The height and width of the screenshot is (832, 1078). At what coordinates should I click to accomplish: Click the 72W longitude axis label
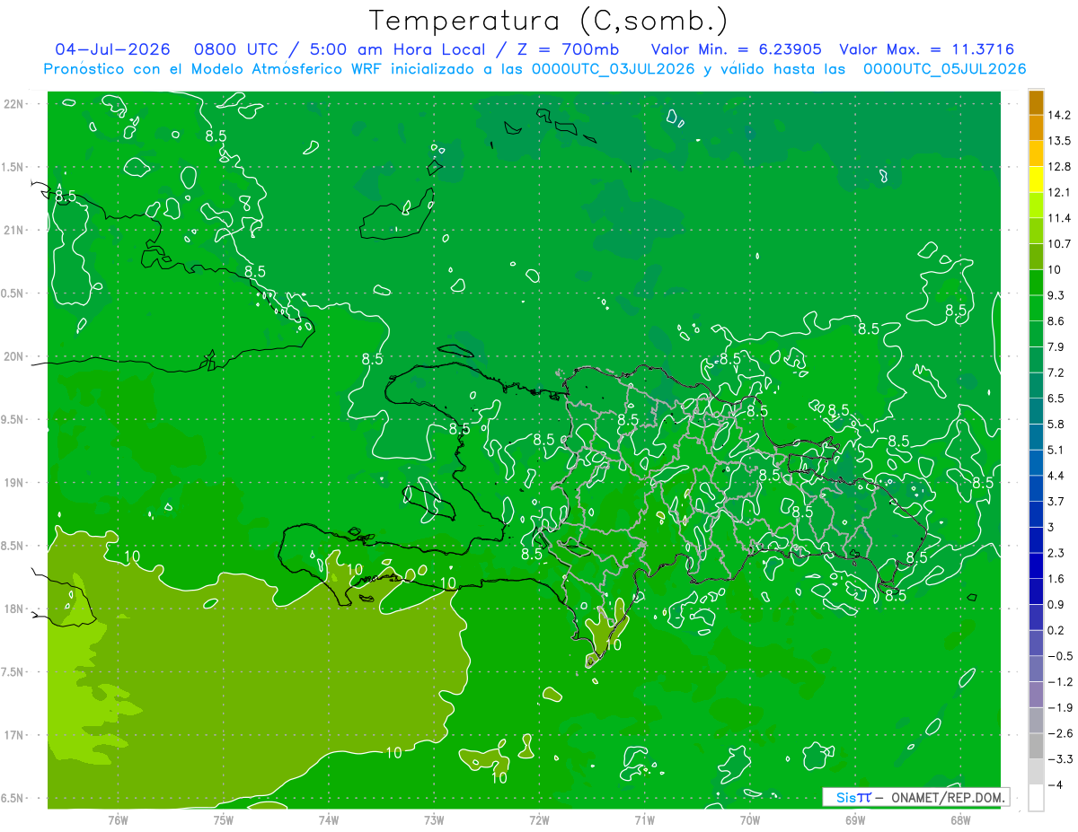tap(539, 819)
